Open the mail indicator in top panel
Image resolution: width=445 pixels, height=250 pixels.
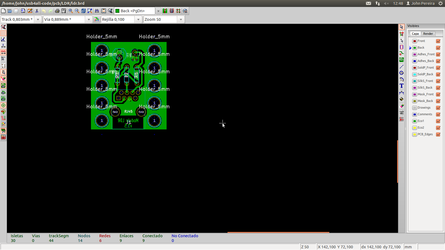(x=369, y=3)
